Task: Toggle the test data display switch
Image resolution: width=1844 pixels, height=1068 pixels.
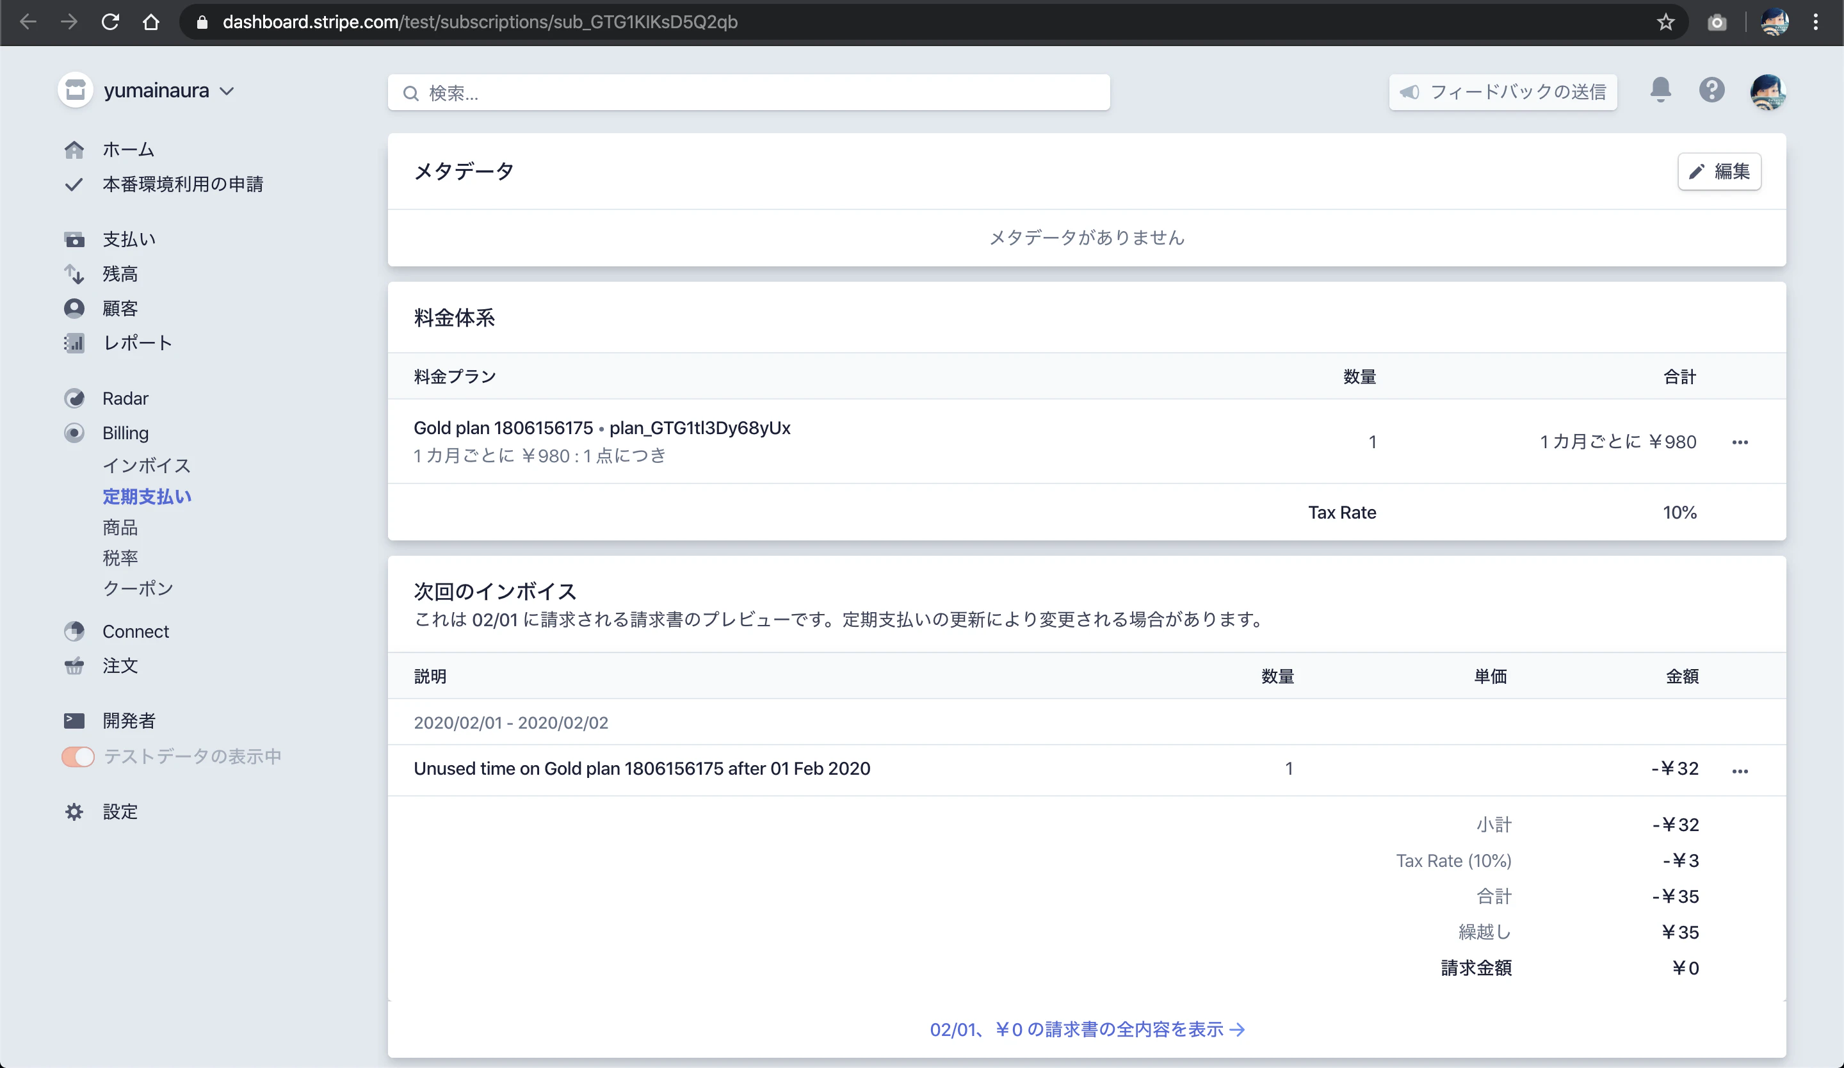Action: click(x=78, y=756)
